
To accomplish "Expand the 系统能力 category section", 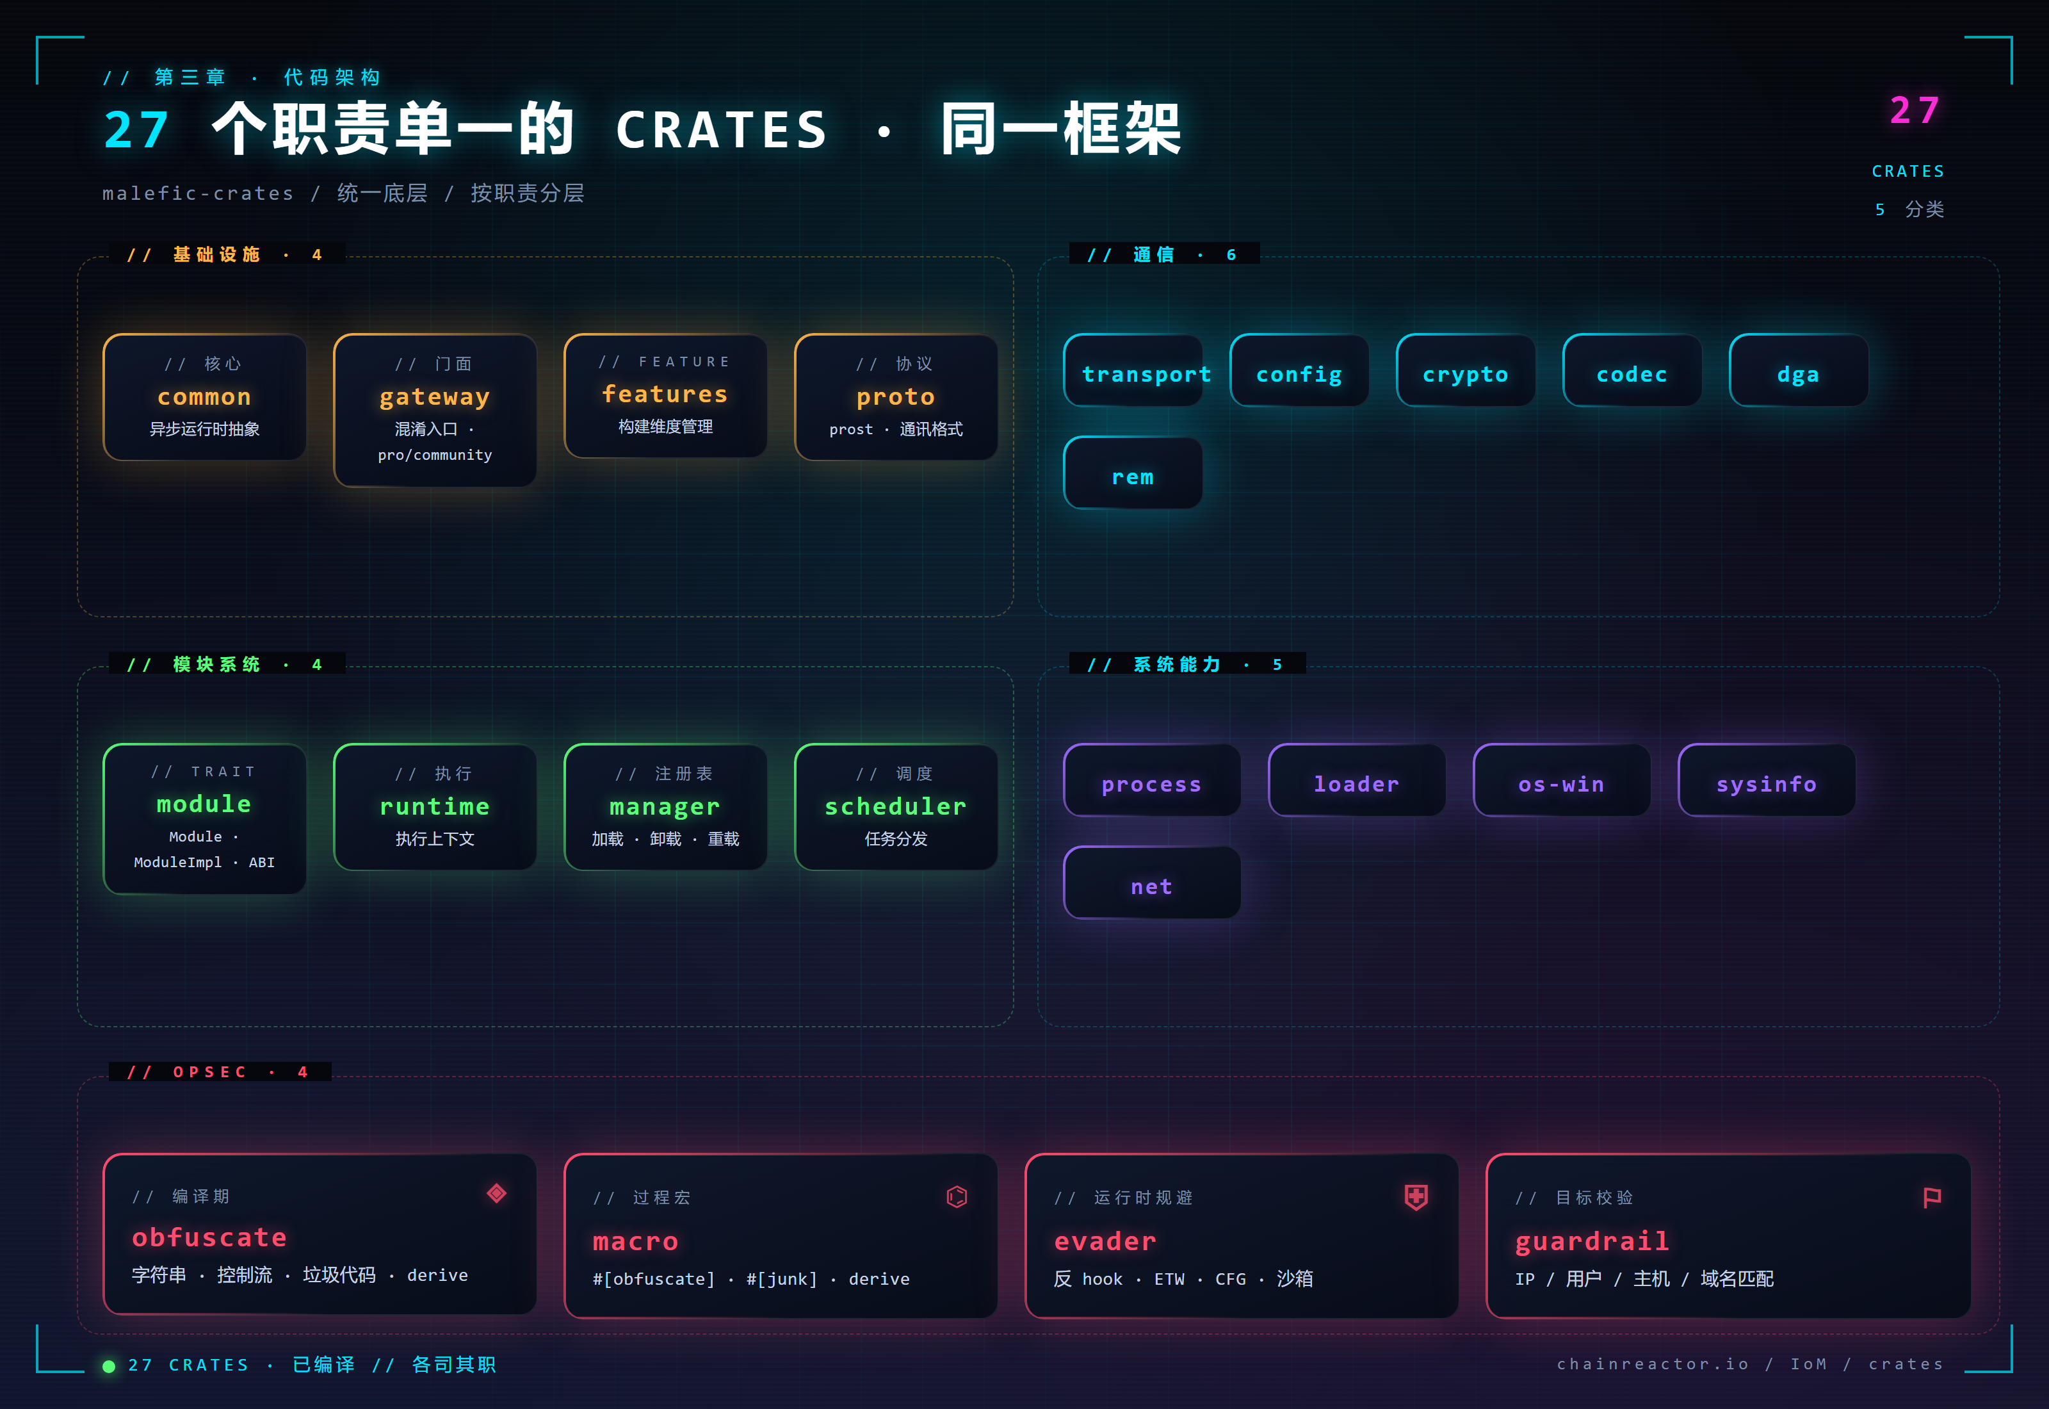I will coord(1187,664).
